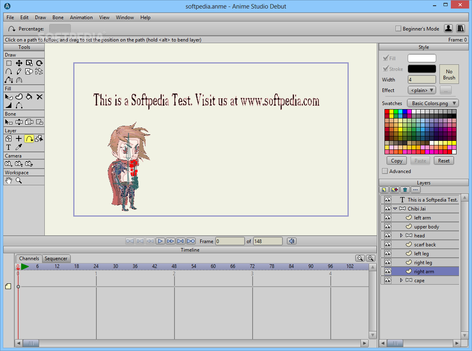Select the Translate Bone tool
This screenshot has width=472, height=351.
tap(19, 122)
